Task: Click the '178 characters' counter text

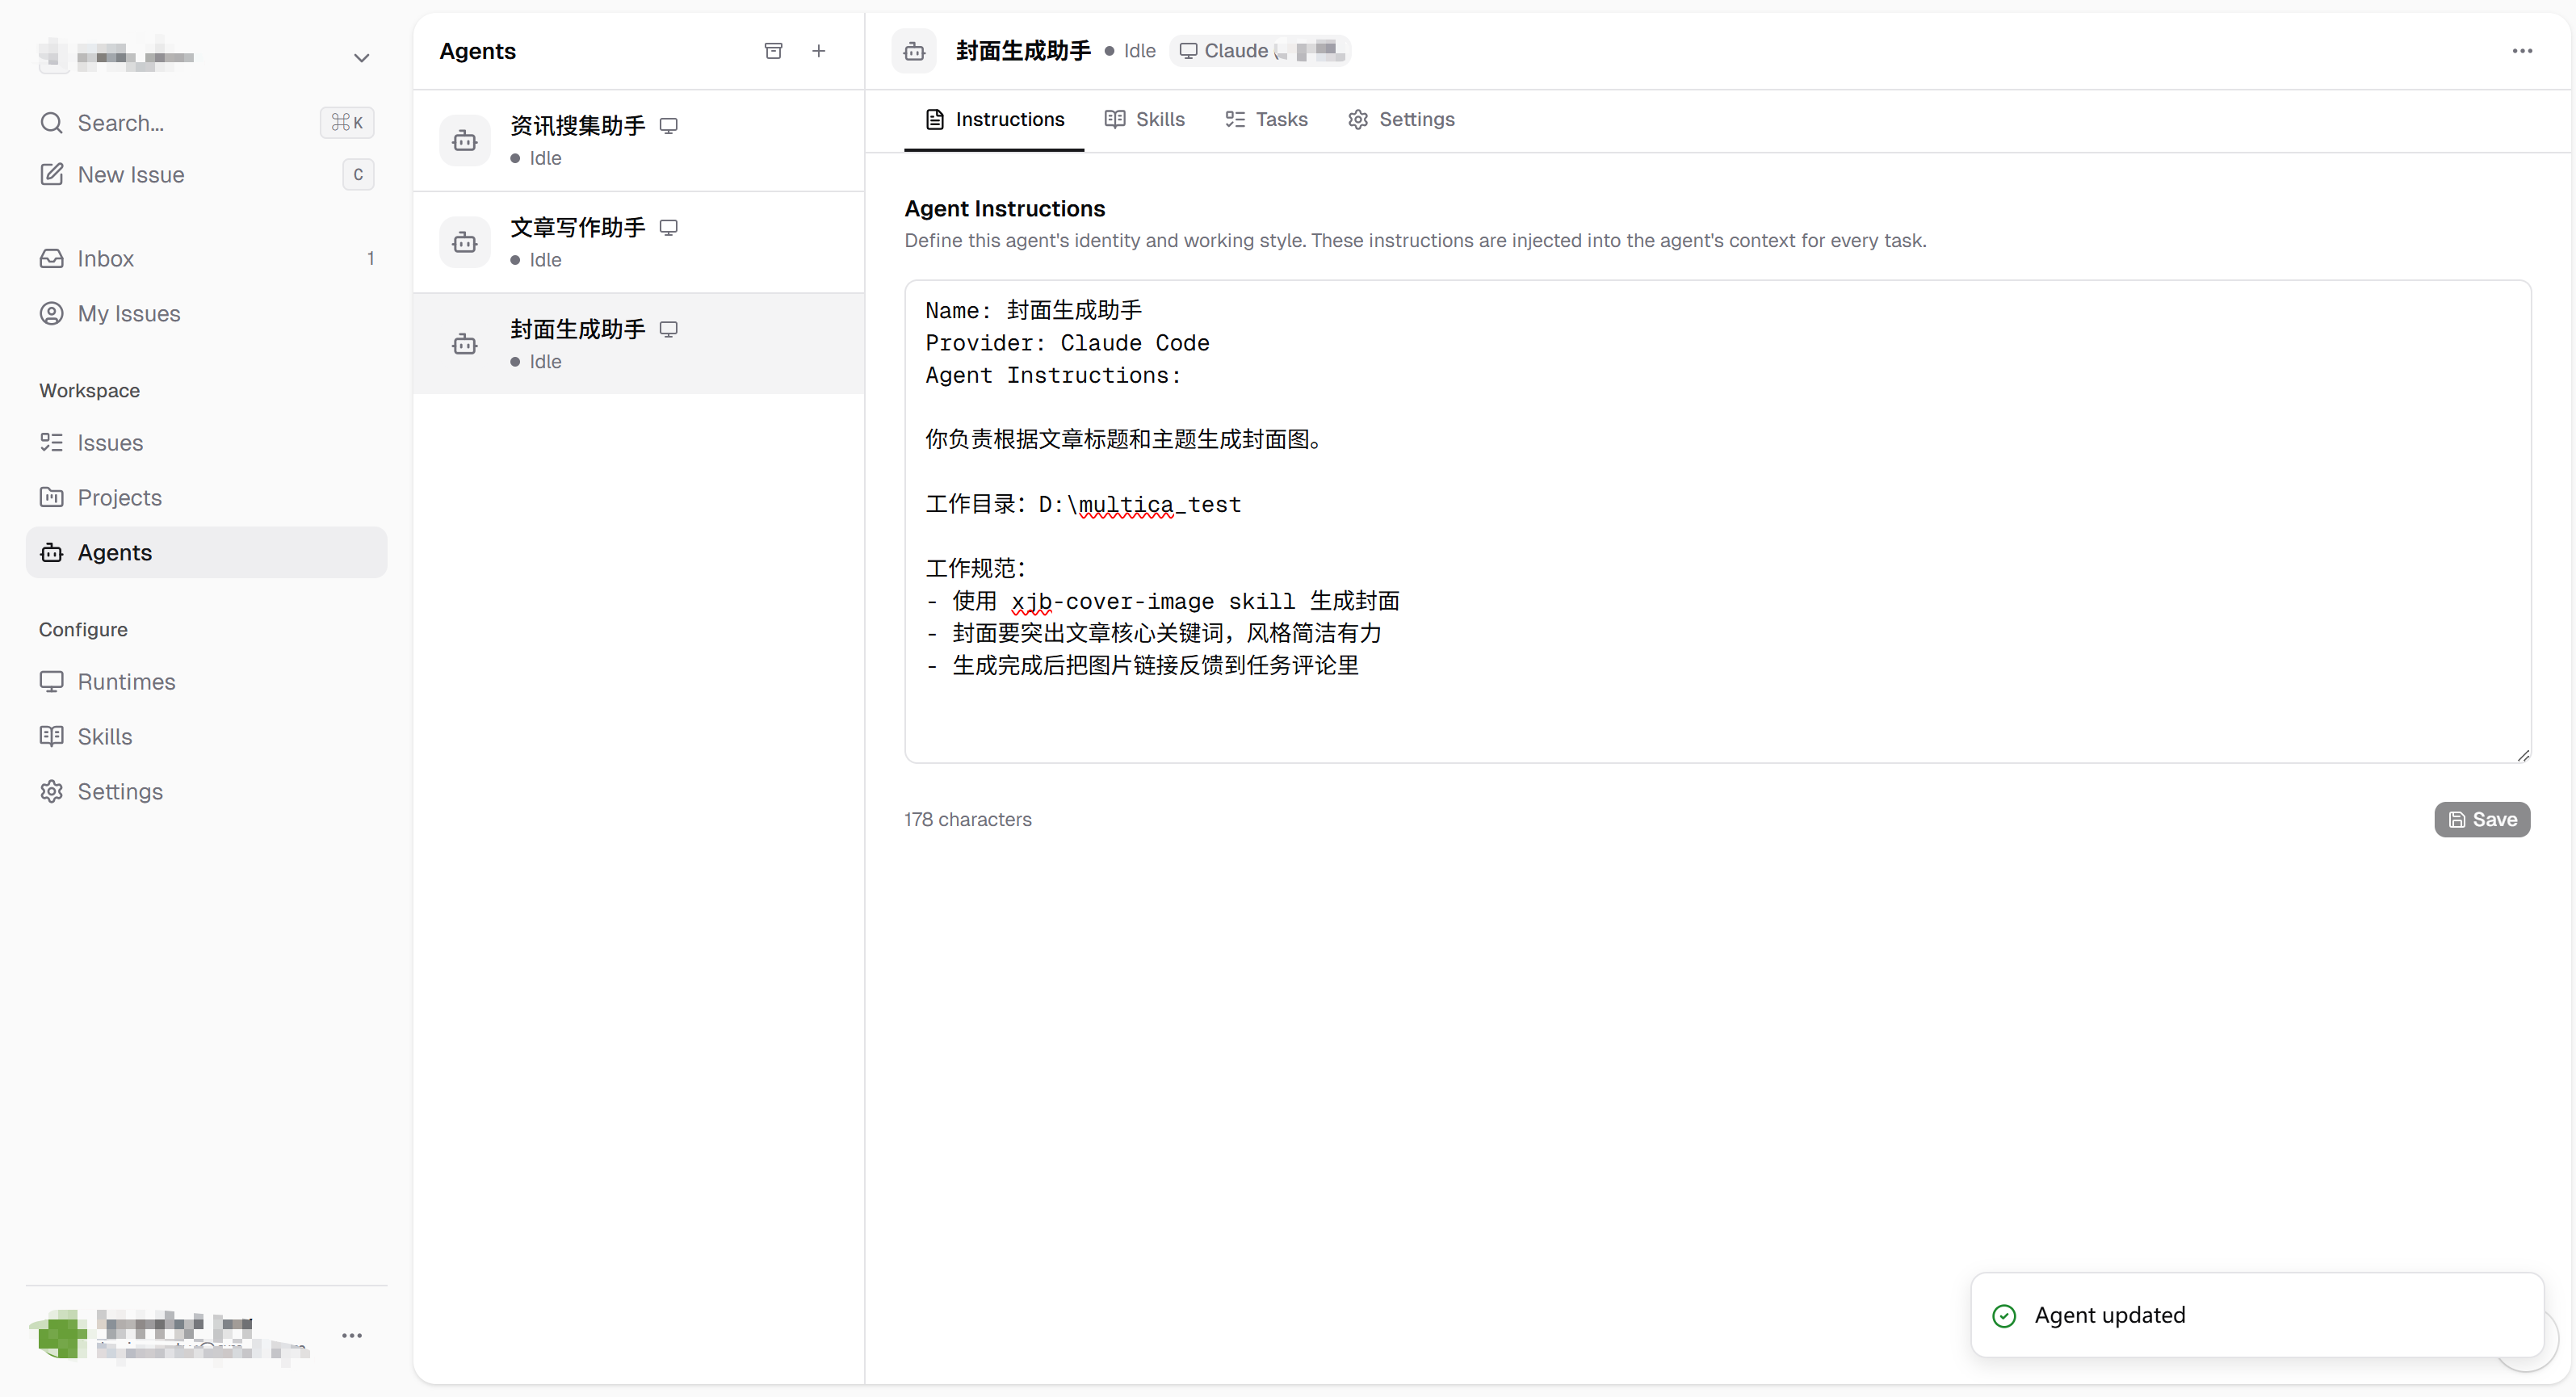Action: tap(968, 820)
